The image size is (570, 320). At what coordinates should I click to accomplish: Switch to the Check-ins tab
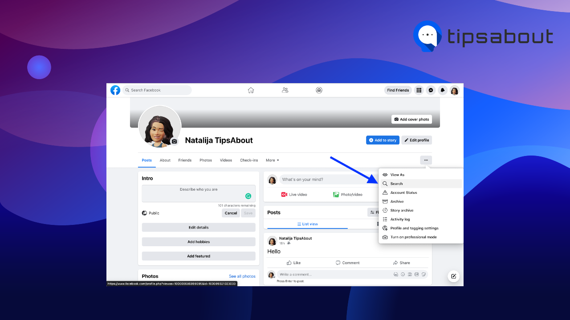tap(249, 160)
